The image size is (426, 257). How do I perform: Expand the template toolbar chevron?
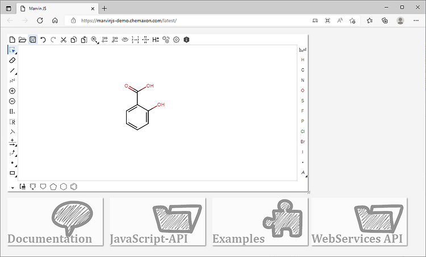pyautogui.click(x=12, y=188)
